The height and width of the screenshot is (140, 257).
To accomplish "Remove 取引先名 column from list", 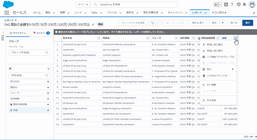I will click(x=48, y=82).
